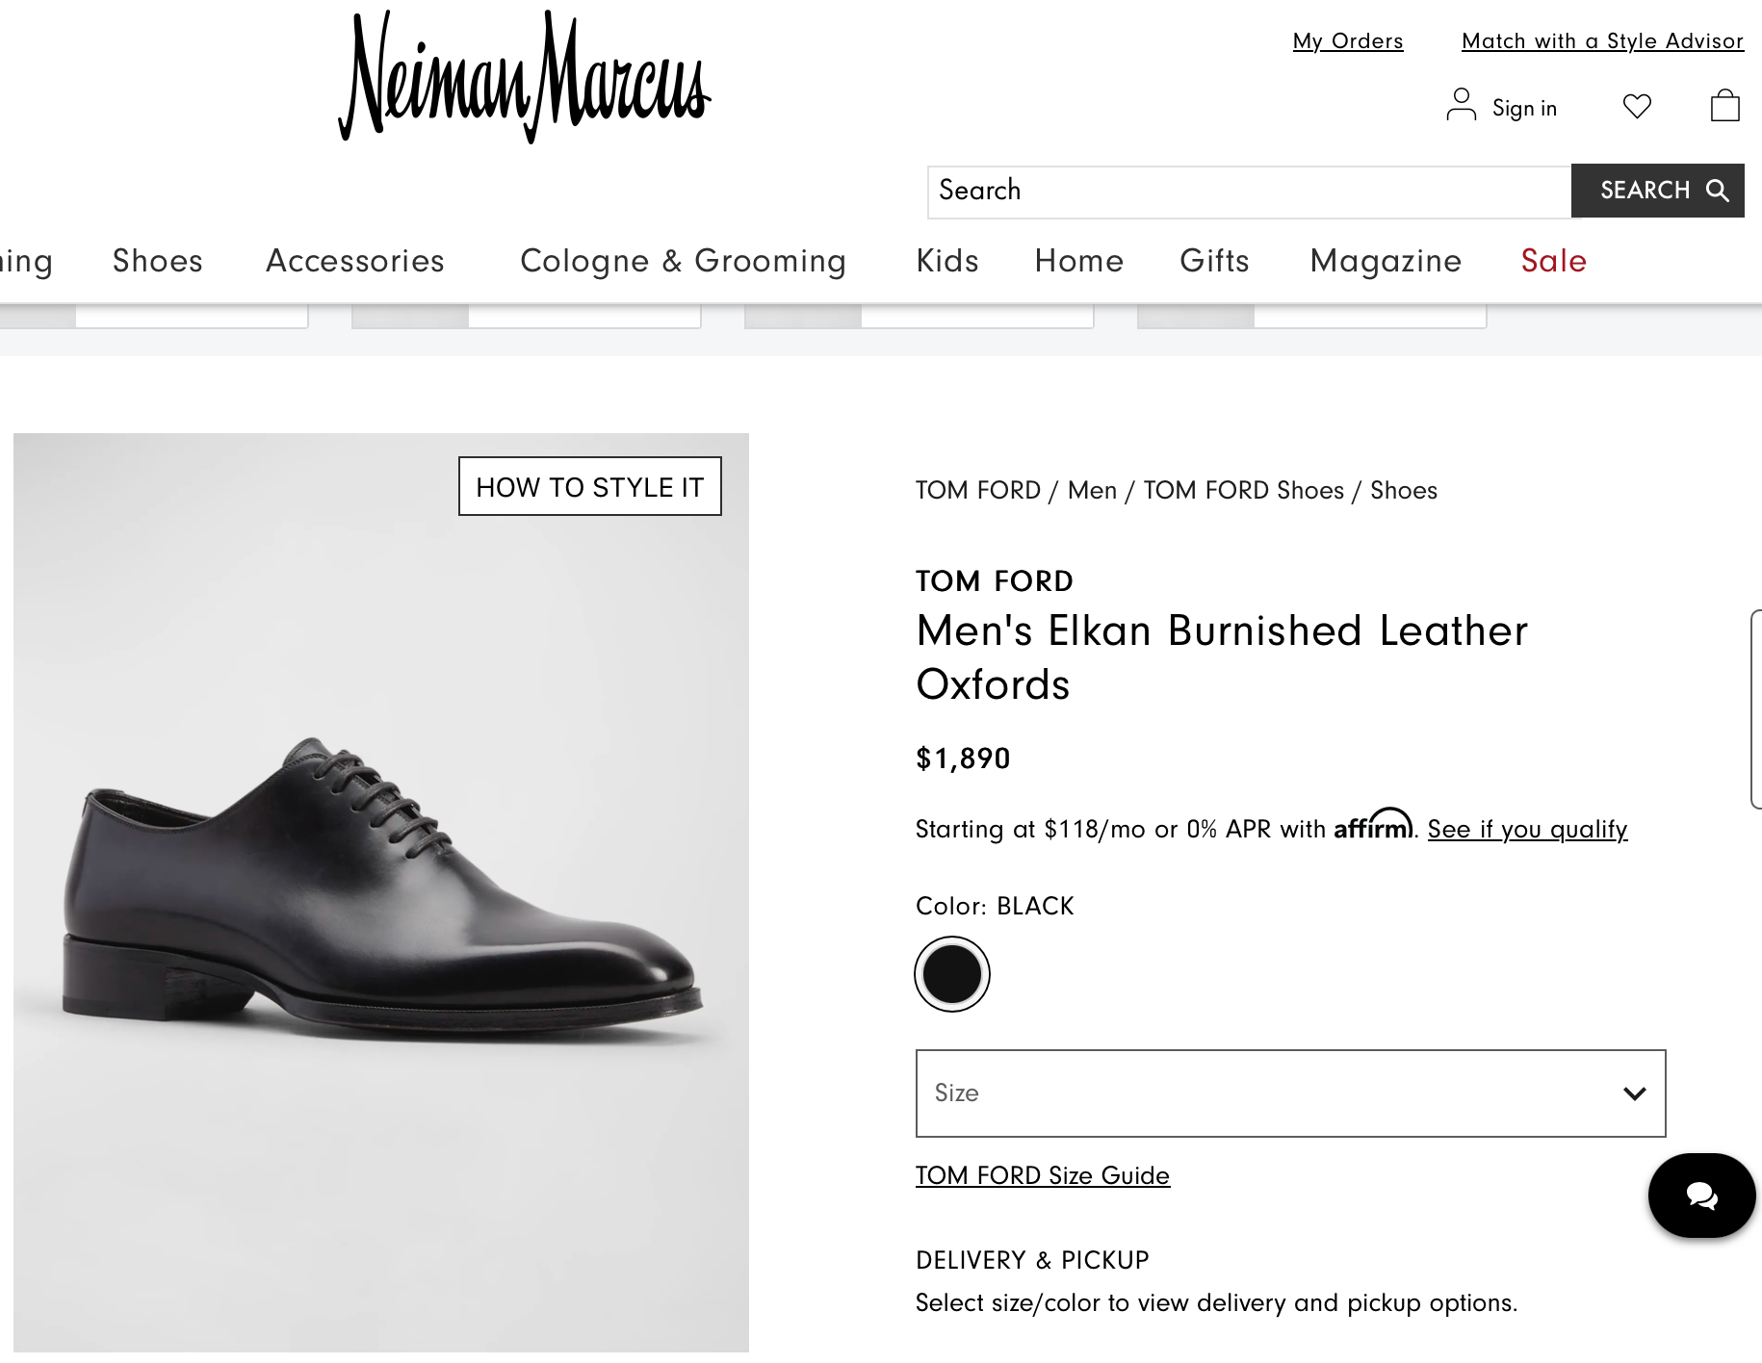Select the BLACK color swatch
Image resolution: width=1762 pixels, height=1363 pixels.
[x=951, y=973]
